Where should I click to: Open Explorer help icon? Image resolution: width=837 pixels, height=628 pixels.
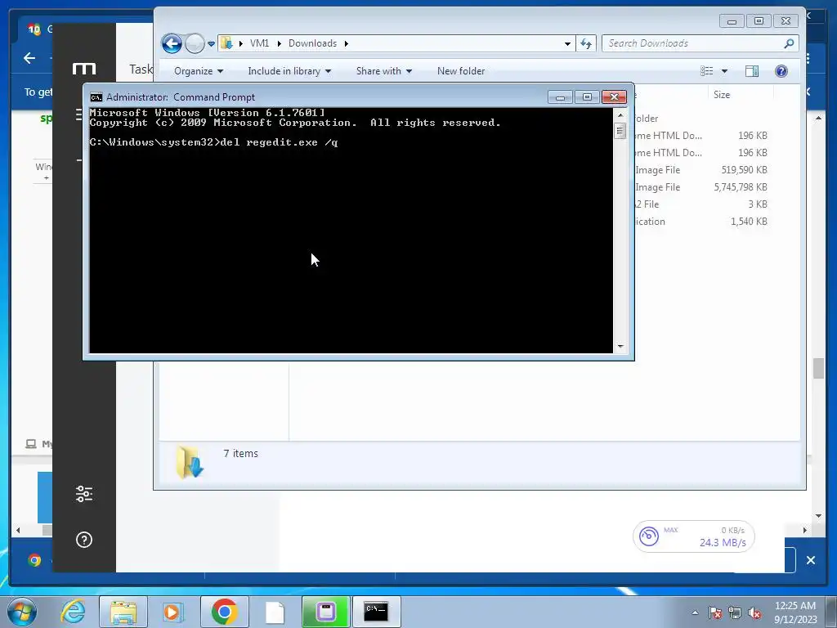pyautogui.click(x=781, y=71)
